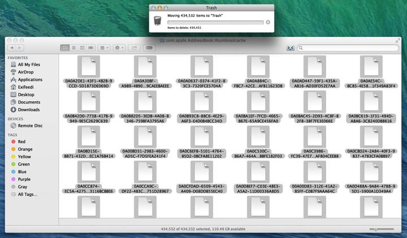Click the "Items to delete: 434,431" text

click(x=184, y=28)
